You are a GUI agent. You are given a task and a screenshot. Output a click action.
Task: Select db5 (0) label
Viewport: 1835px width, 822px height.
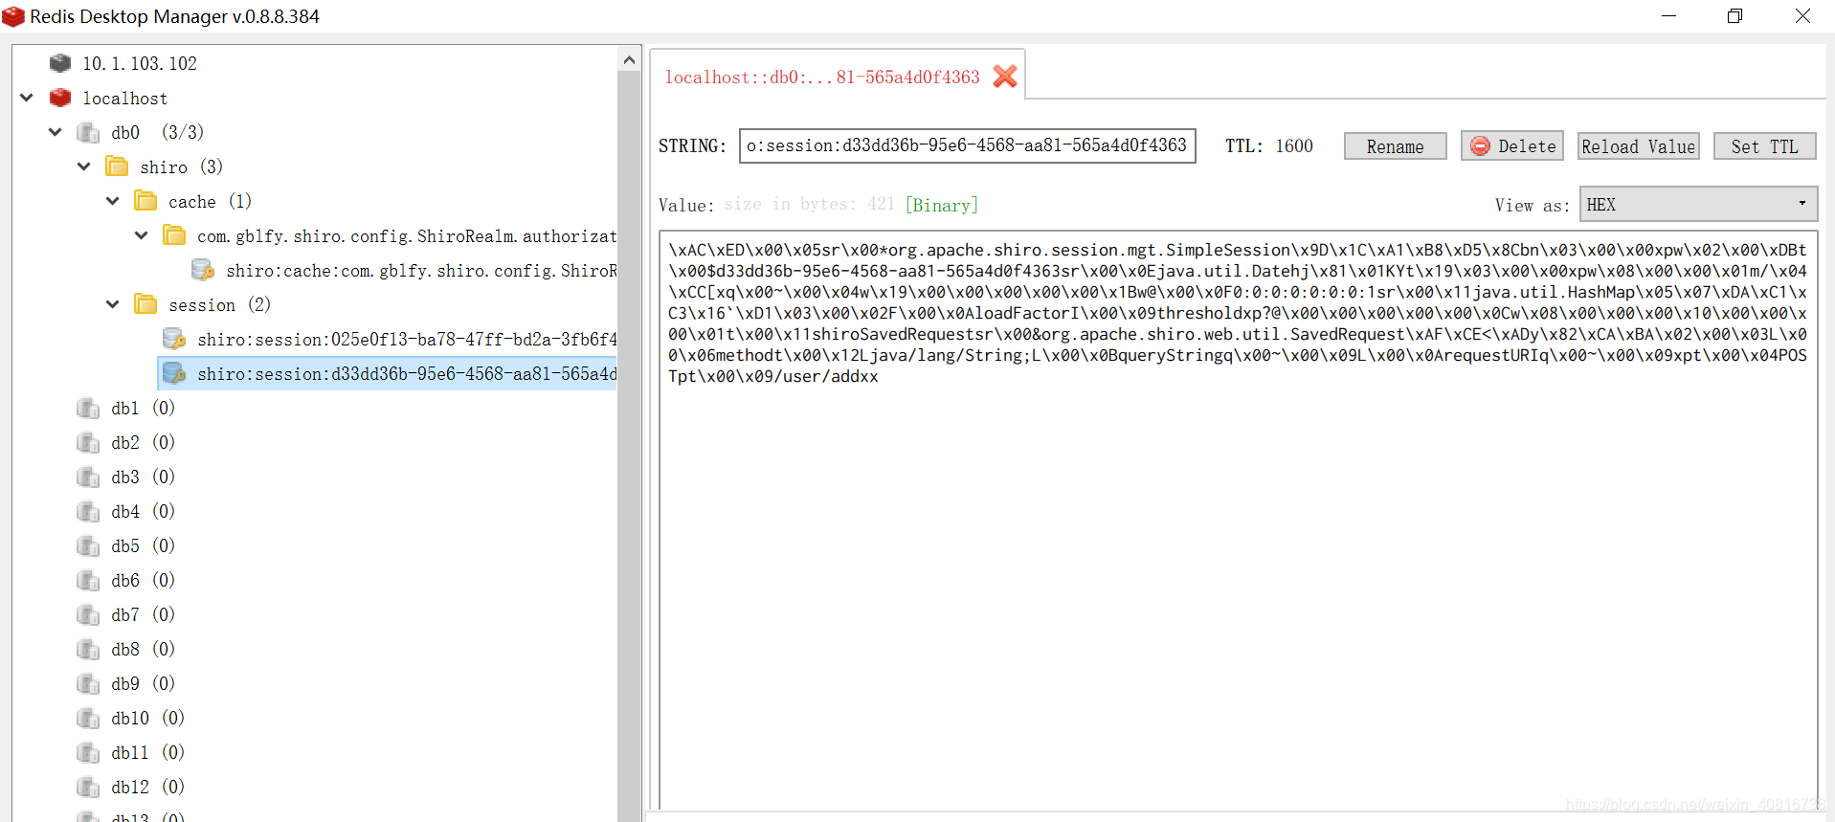pyautogui.click(x=143, y=545)
